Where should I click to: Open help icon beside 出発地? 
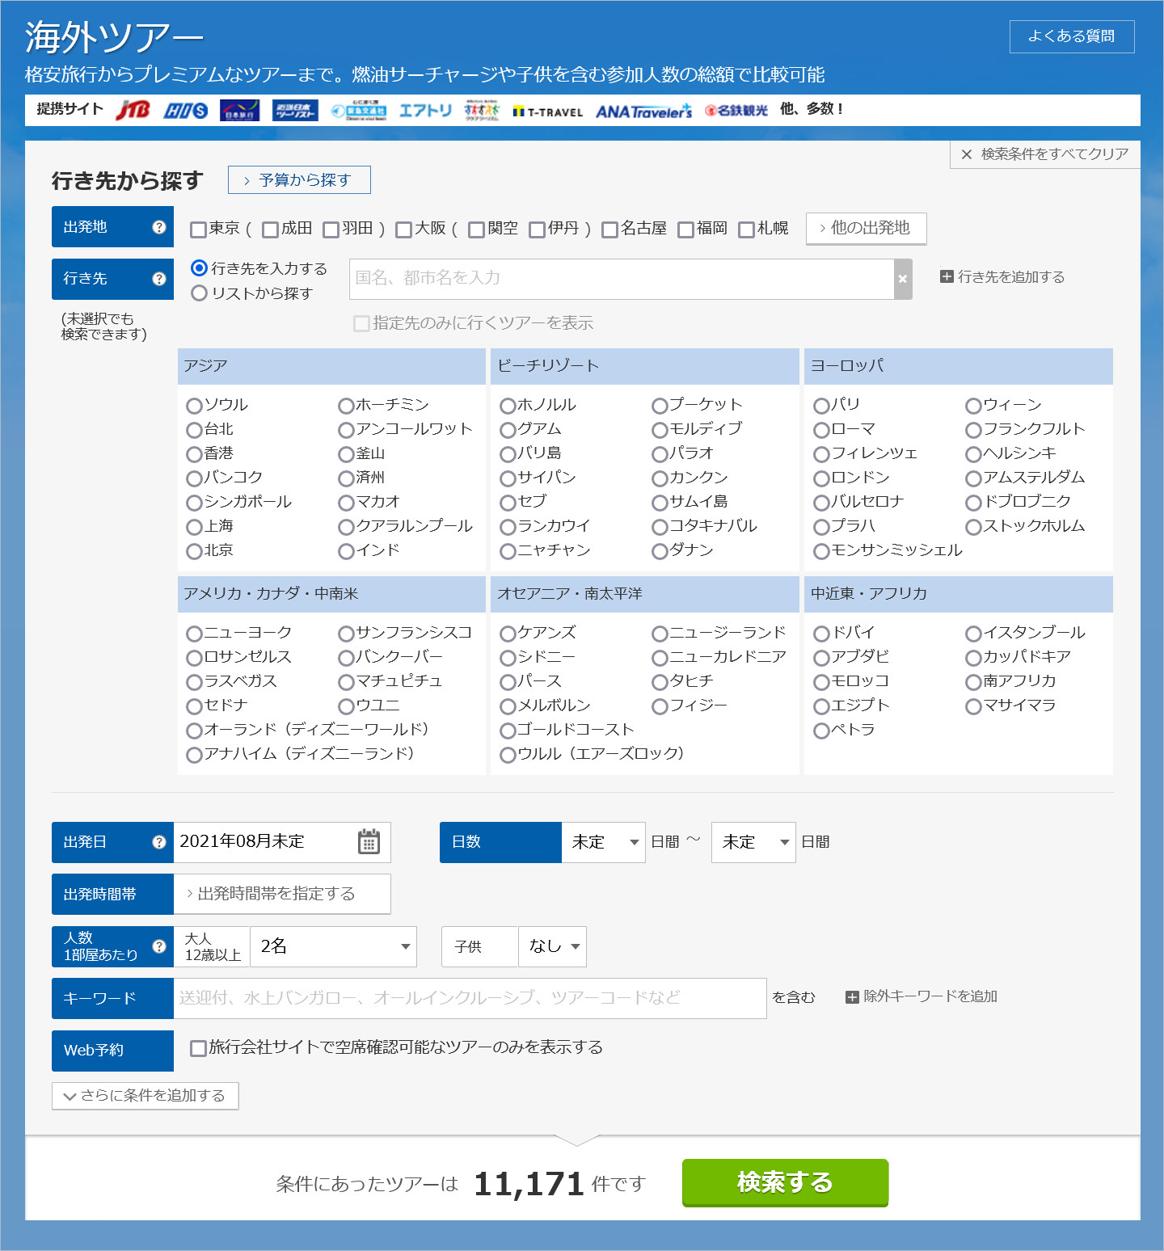159,227
